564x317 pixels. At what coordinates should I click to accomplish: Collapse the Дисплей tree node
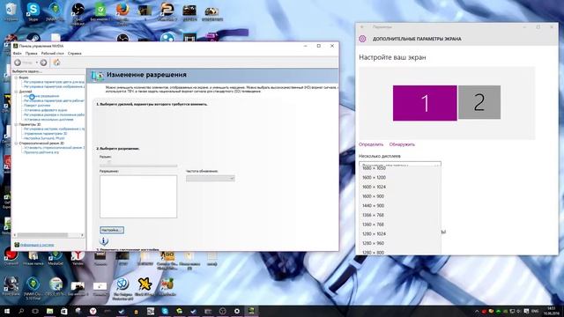point(16,92)
